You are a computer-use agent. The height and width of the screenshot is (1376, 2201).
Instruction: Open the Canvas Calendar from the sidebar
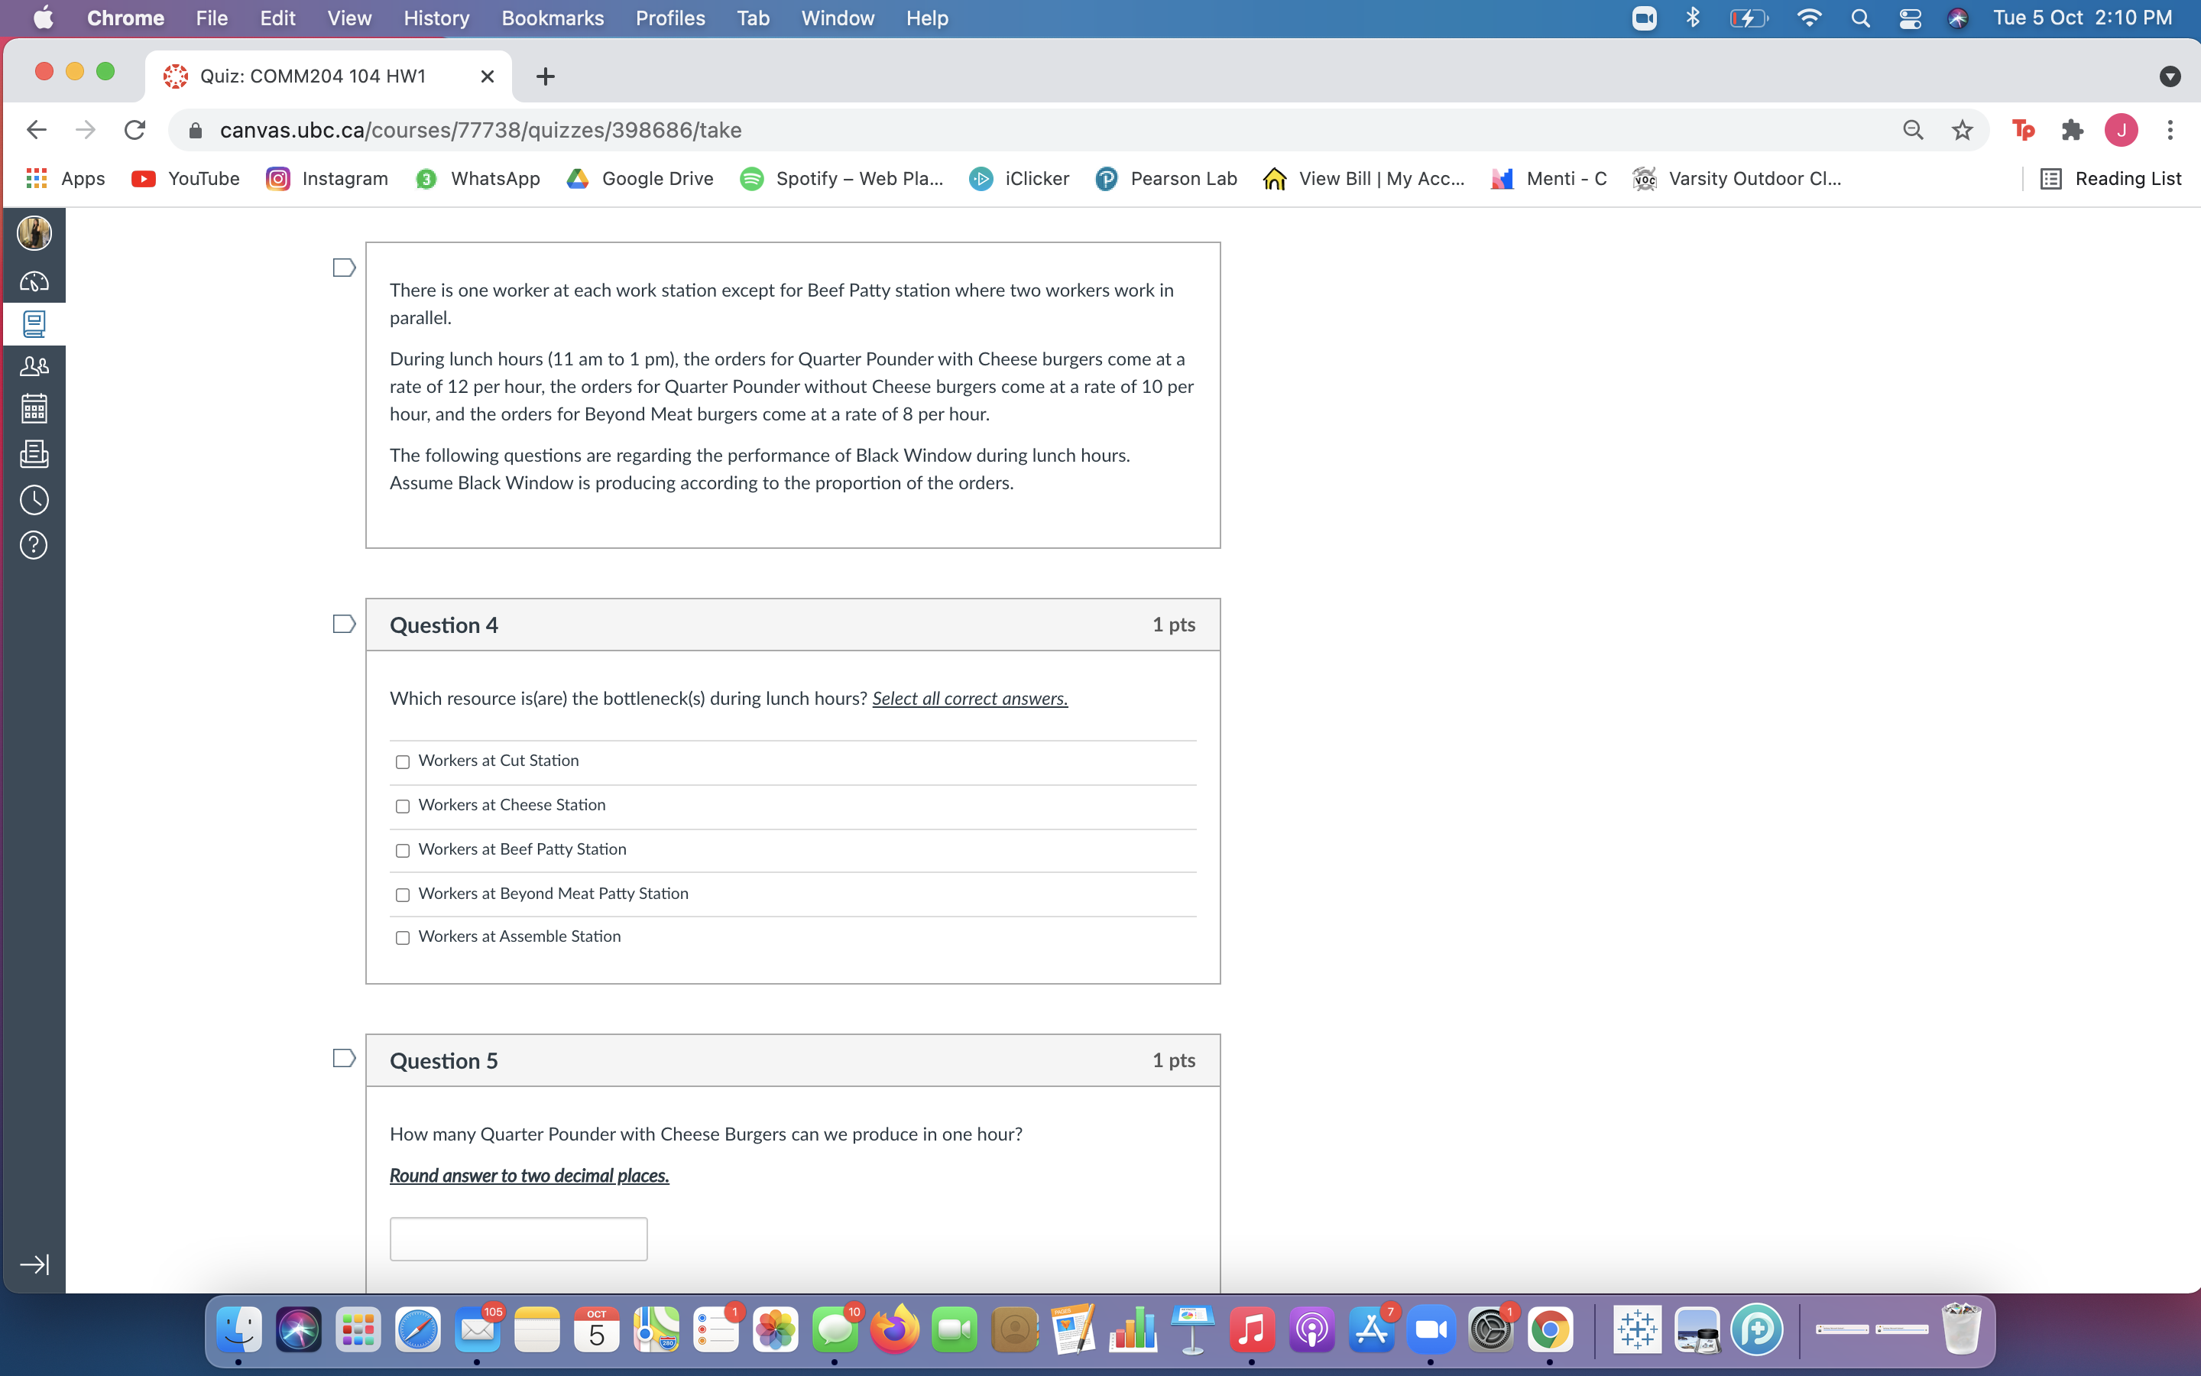pos(34,407)
